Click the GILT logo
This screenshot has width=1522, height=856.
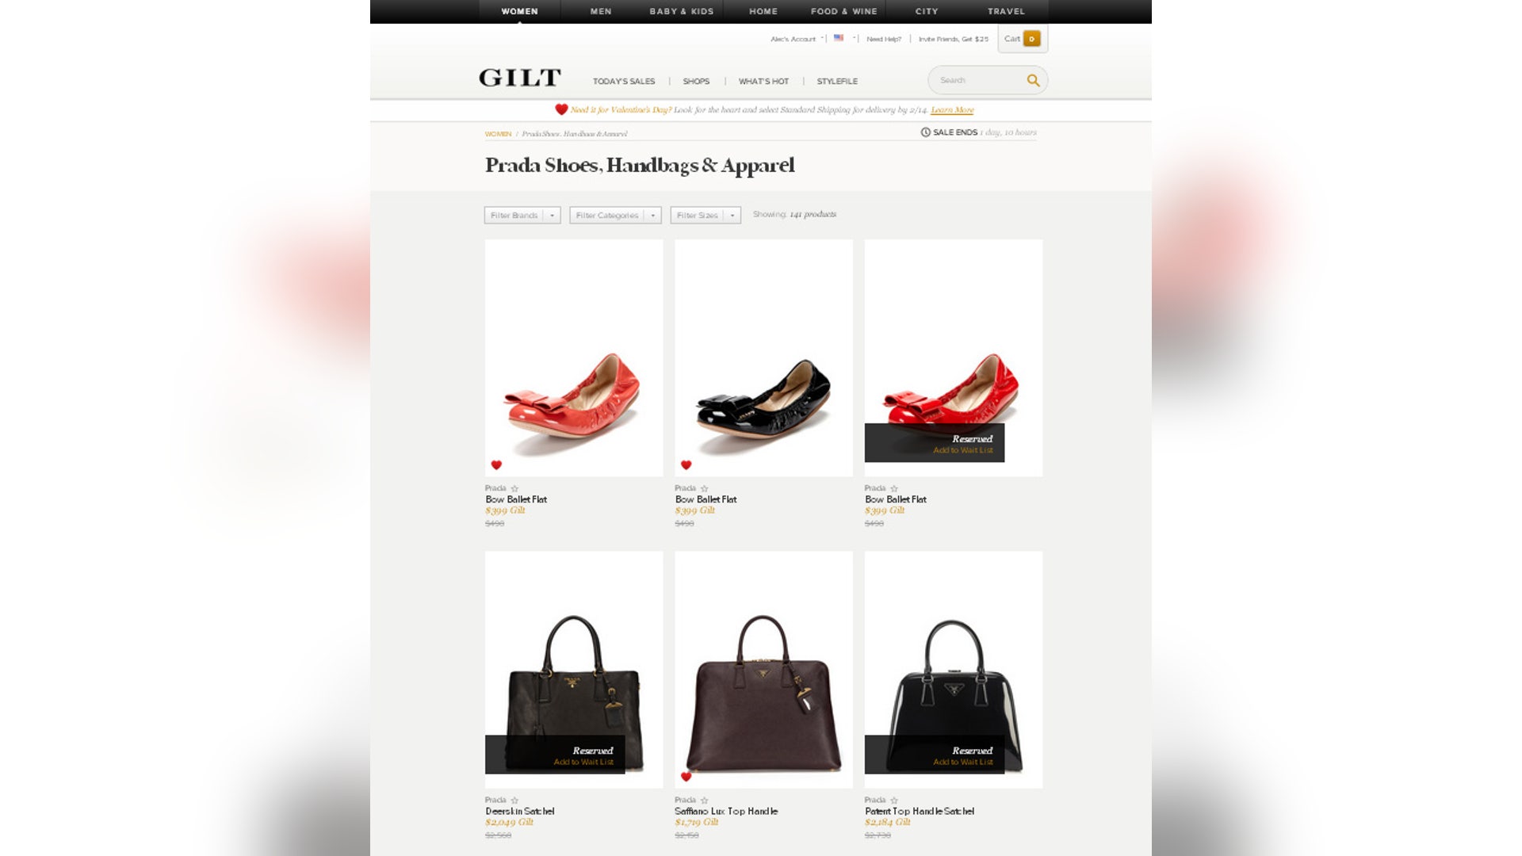tap(520, 78)
